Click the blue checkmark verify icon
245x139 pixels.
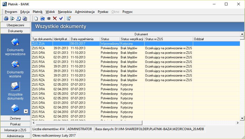[61, 18]
